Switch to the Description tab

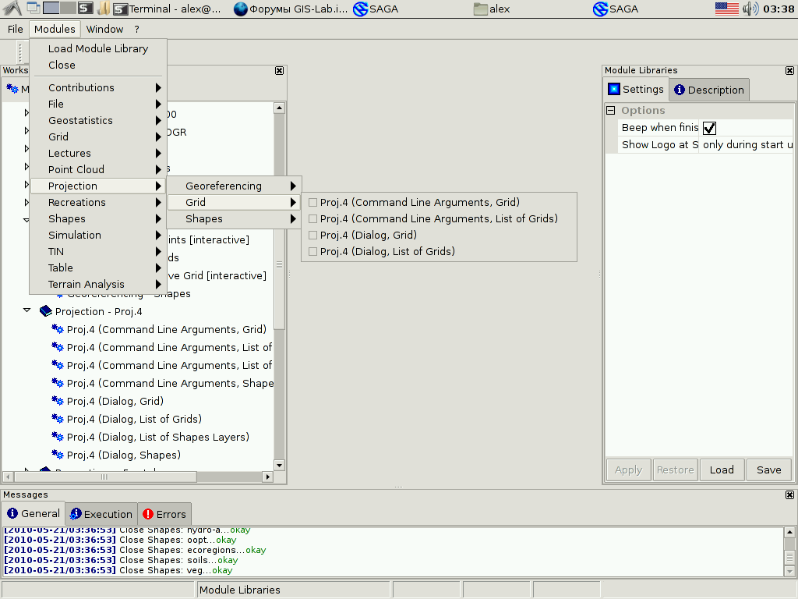point(708,89)
